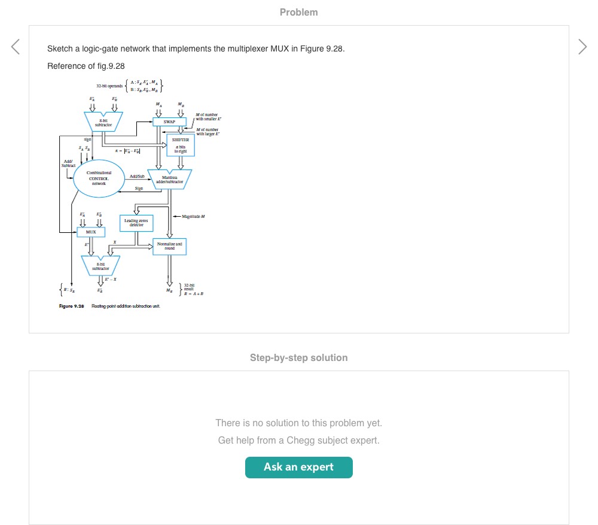Click the lower 8-bit subtractor block
The width and height of the screenshot is (598, 525).
click(100, 265)
